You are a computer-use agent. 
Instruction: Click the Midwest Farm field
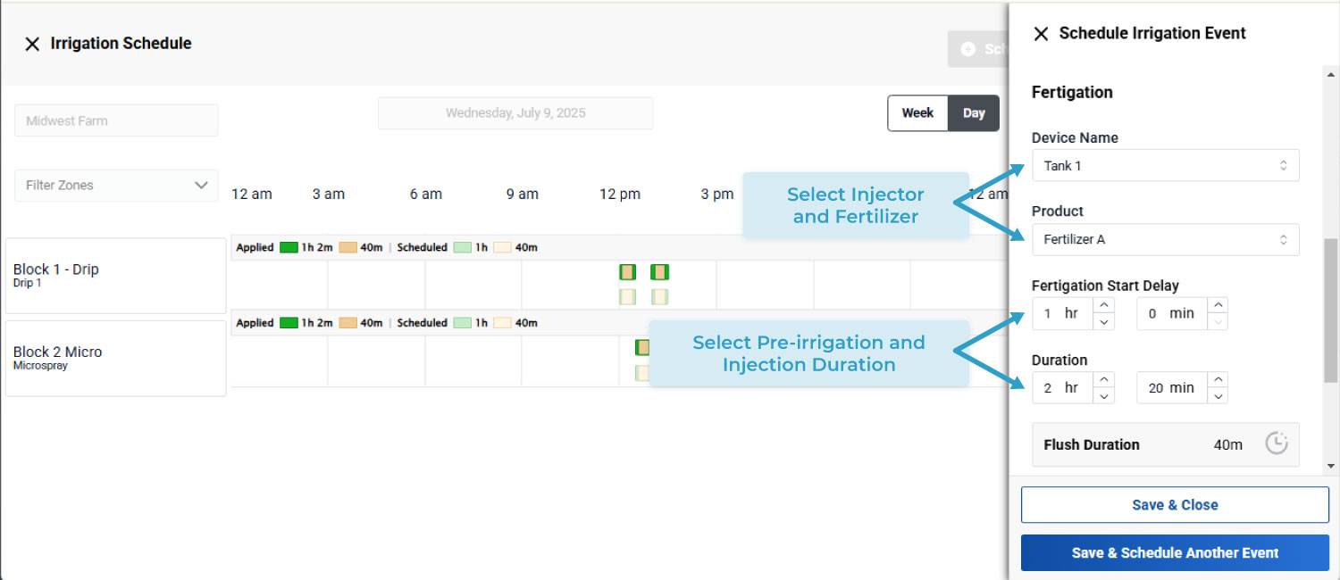click(115, 120)
